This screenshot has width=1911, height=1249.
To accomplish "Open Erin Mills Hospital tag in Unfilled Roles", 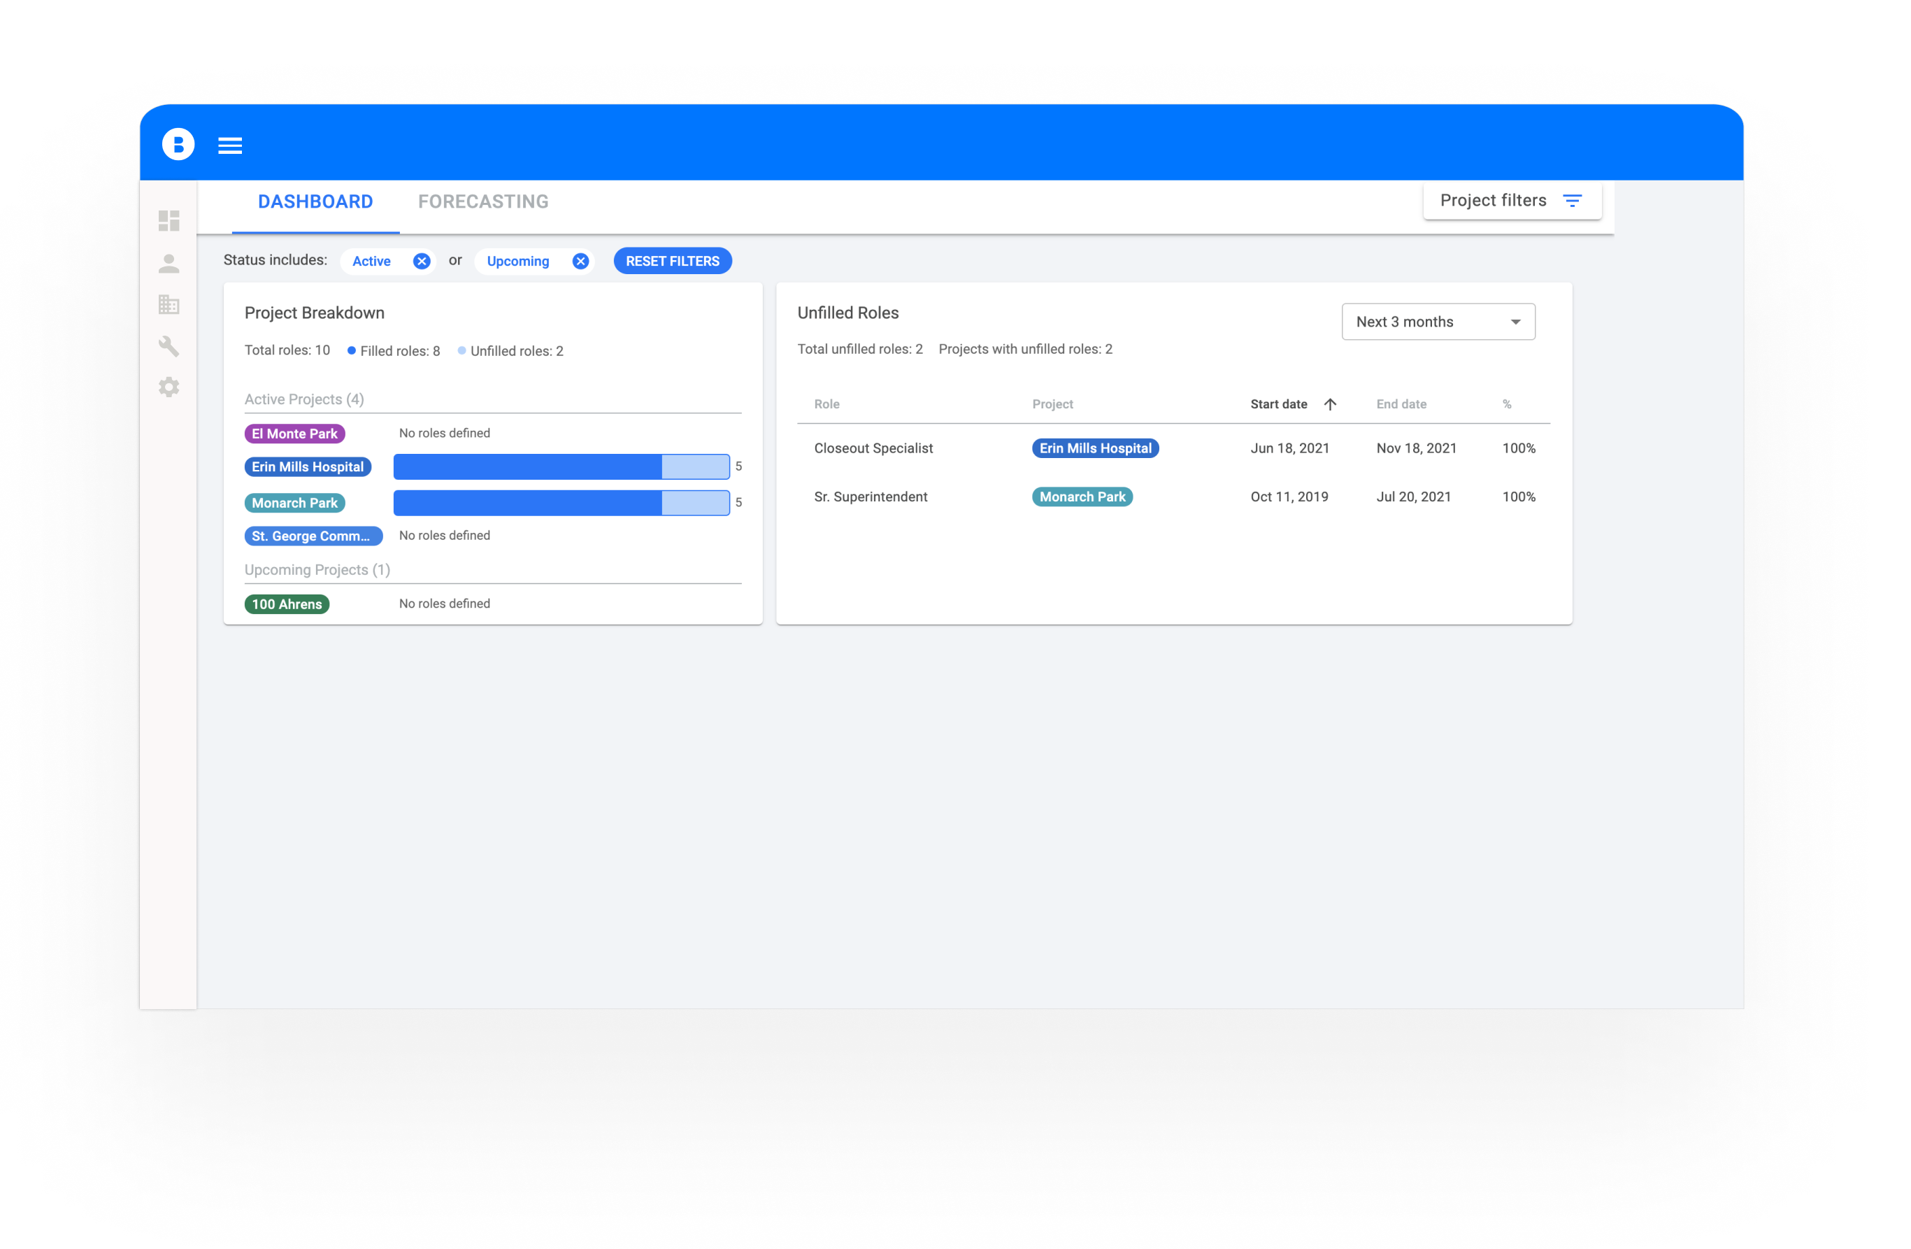I will 1095,448.
